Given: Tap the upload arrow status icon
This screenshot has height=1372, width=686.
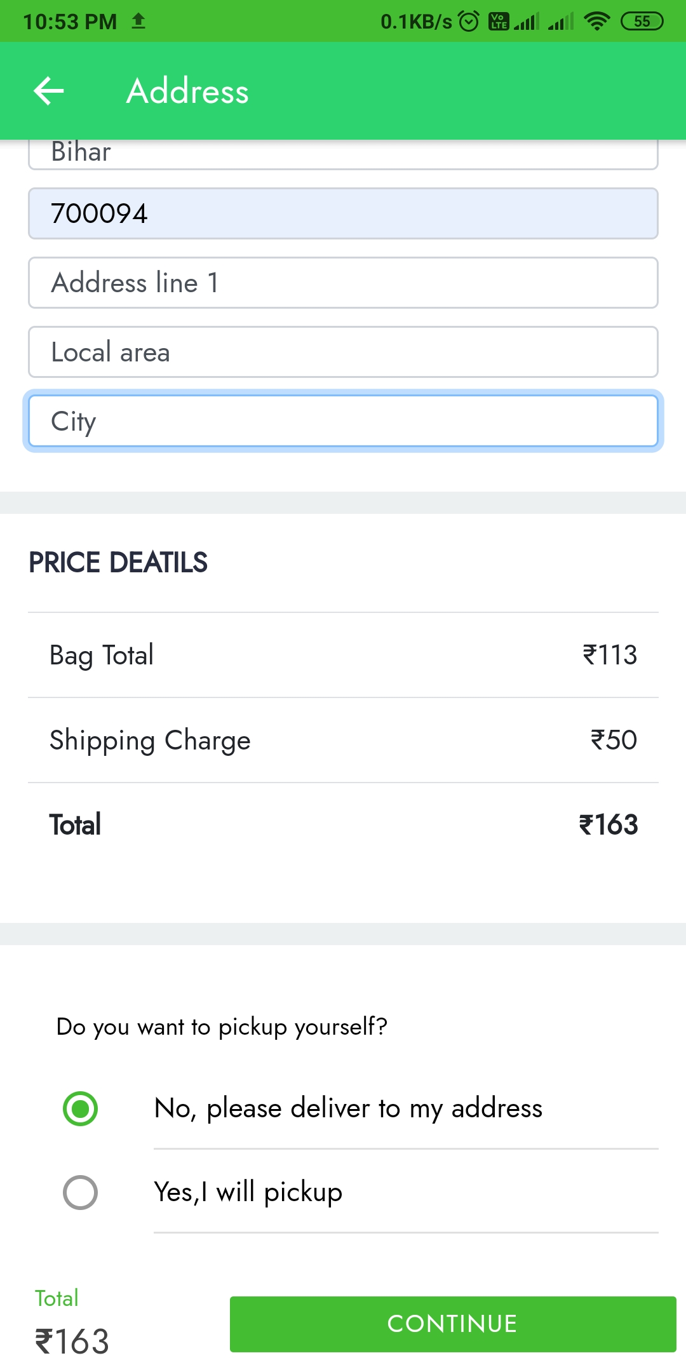Looking at the screenshot, I should point(138,22).
